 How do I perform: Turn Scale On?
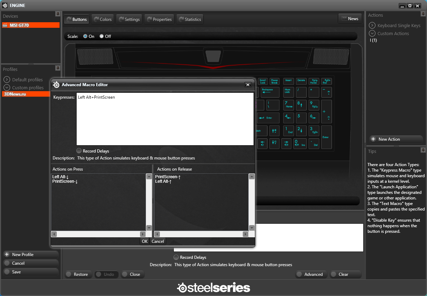(x=85, y=36)
